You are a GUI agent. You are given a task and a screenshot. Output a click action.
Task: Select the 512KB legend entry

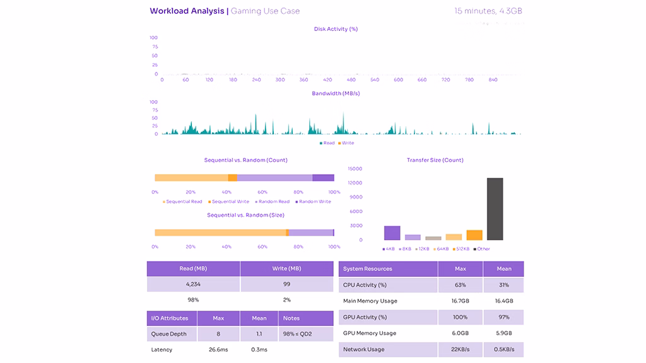[461, 249]
